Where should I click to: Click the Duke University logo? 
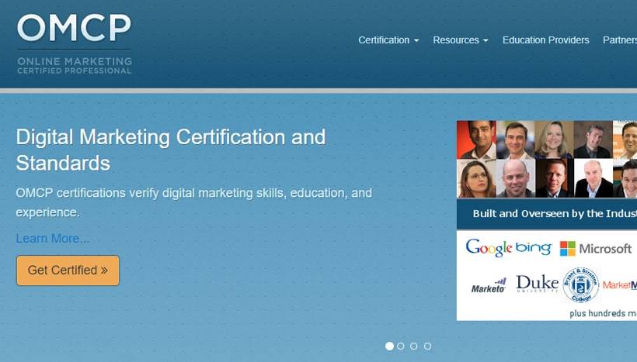click(x=537, y=284)
